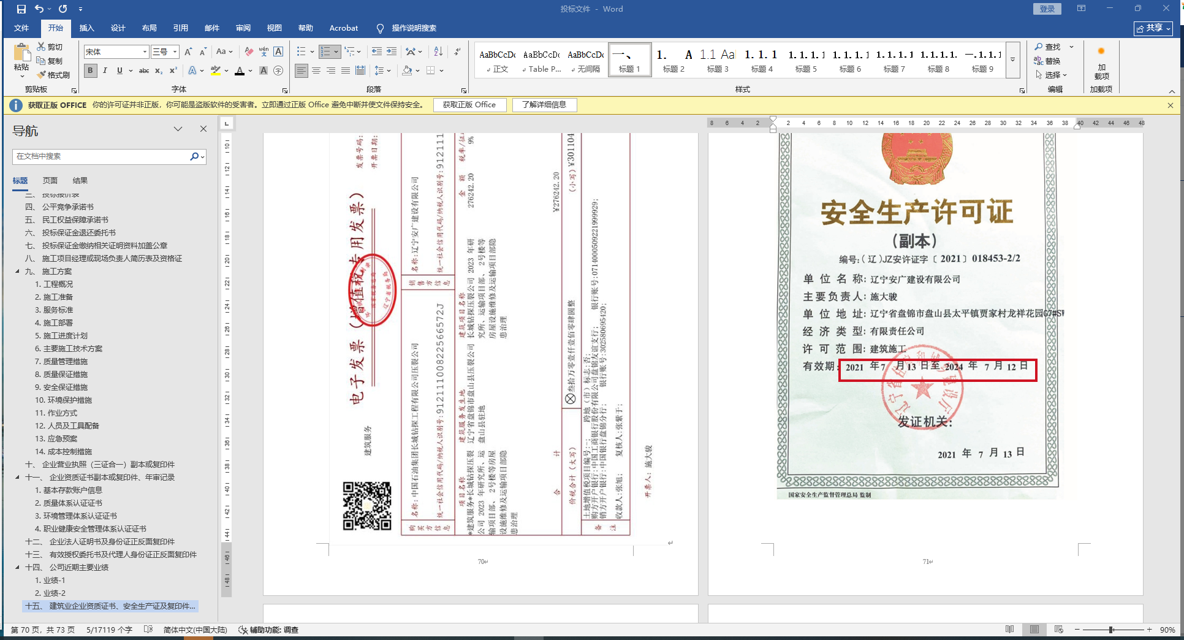The height and width of the screenshot is (640, 1184).
Task: Click the Undo arrow icon
Action: (x=39, y=9)
